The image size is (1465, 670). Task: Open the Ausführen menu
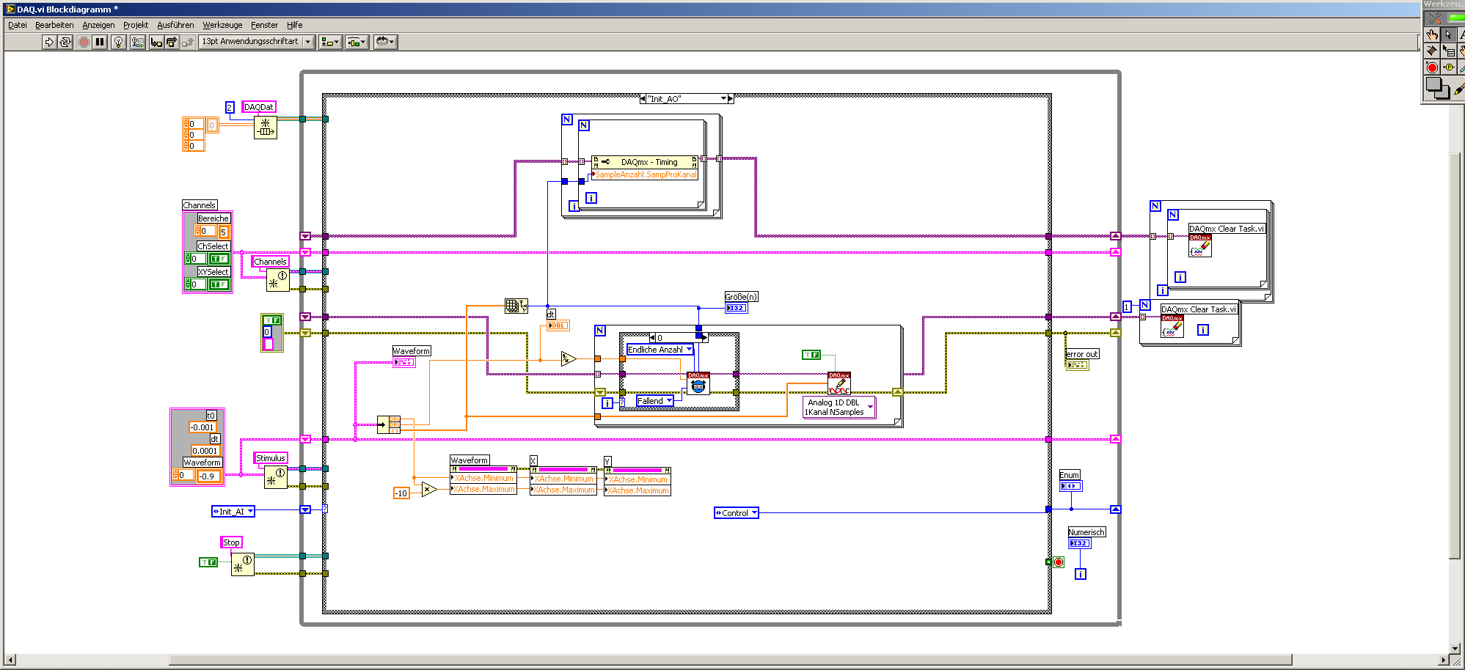click(x=175, y=25)
